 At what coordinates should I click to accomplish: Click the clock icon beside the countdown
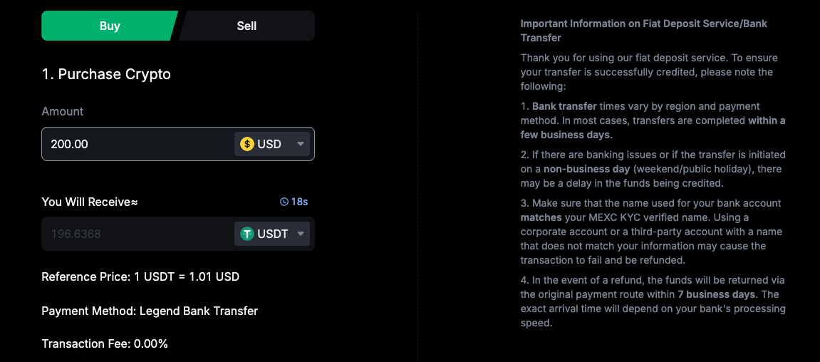[x=284, y=202]
